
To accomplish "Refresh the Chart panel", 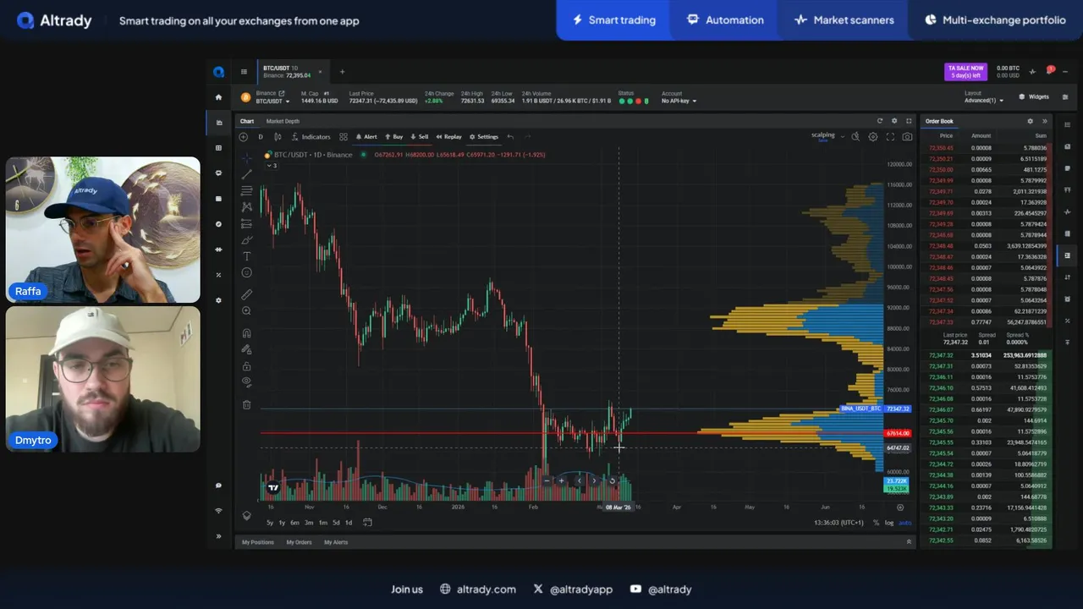I will (880, 121).
